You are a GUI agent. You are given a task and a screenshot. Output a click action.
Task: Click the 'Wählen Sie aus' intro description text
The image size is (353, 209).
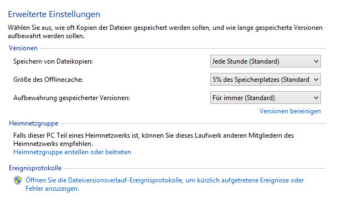click(x=165, y=32)
